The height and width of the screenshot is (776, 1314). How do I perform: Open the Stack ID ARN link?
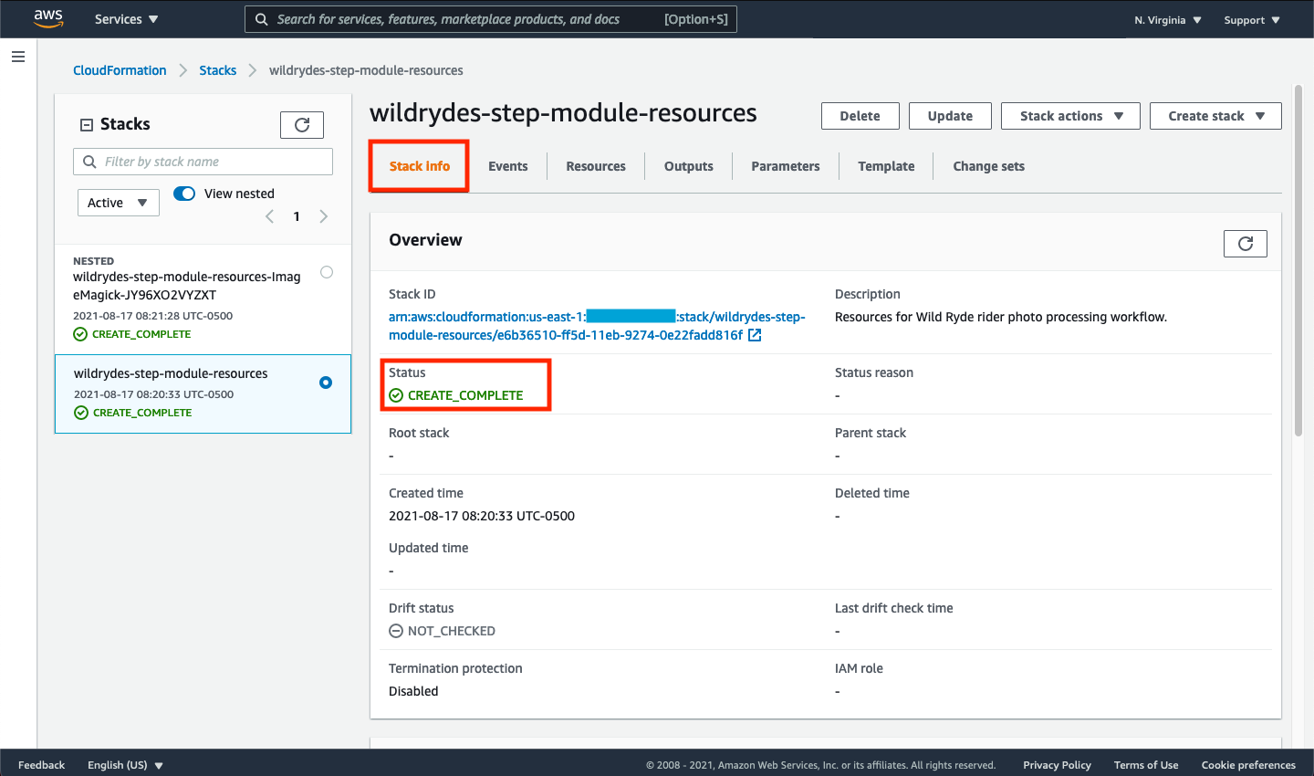tap(597, 326)
